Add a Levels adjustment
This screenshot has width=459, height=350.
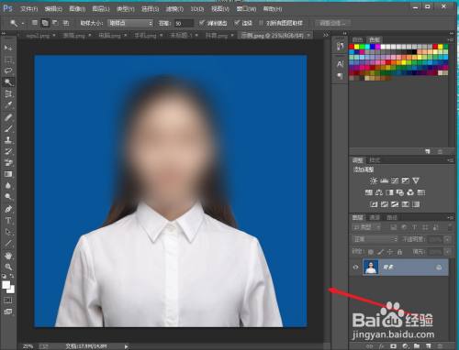384,180
